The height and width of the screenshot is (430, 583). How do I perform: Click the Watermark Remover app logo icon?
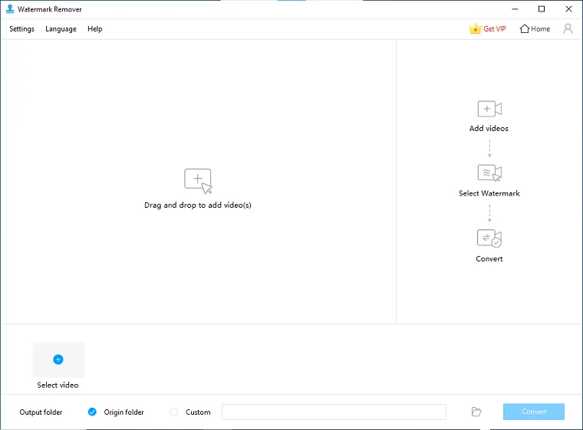pyautogui.click(x=10, y=9)
